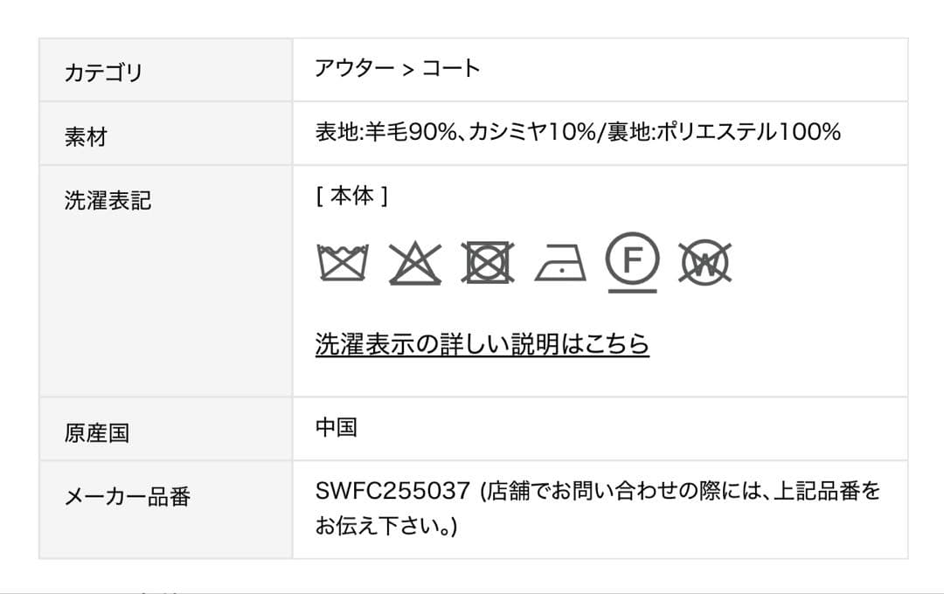This screenshot has width=944, height=594.
Task: Click the first laundry symbol in the row
Action: [x=342, y=262]
